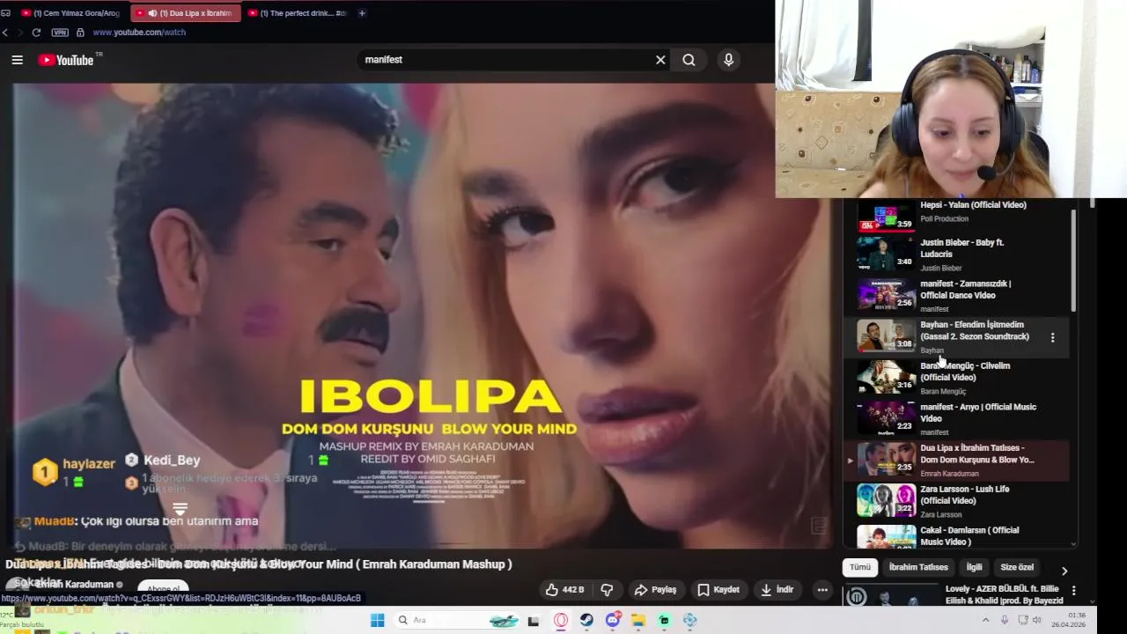1127x634 pixels.
Task: Open options for the Bayhan Efendim İşitmedim item
Action: (1052, 337)
